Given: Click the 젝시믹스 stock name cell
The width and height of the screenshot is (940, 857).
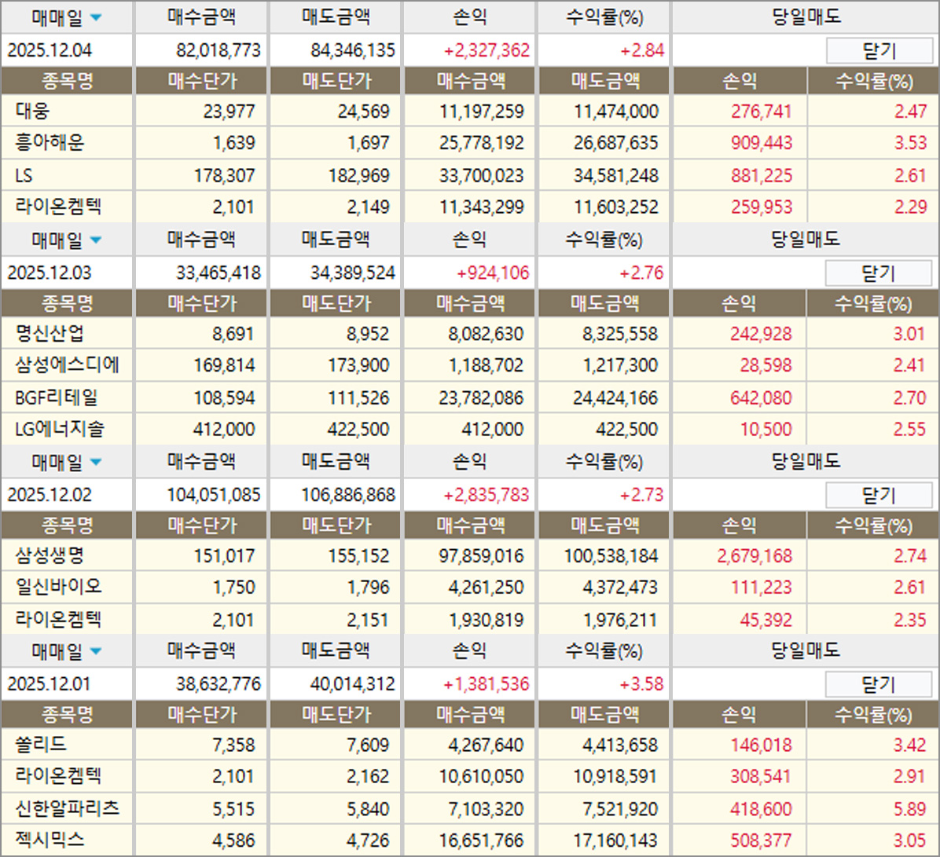Looking at the screenshot, I should click(x=50, y=841).
